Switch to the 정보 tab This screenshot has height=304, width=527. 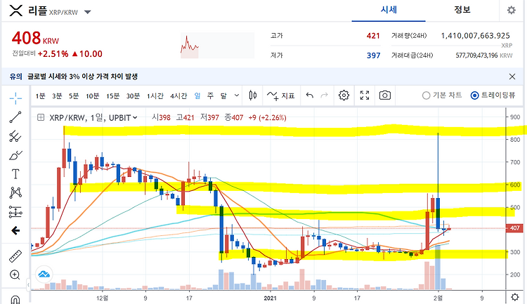point(462,10)
